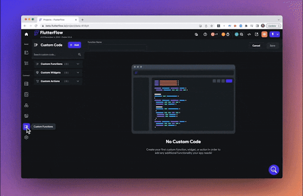Click the browser Update button
The height and width of the screenshot is (196, 303).
tap(273, 26)
